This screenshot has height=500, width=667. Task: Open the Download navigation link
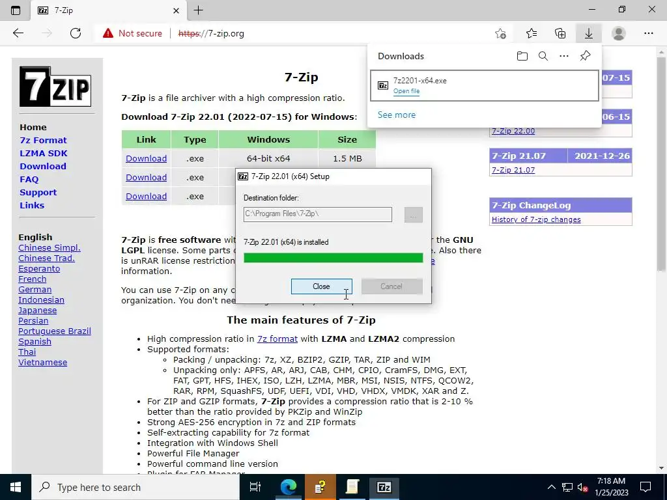[43, 166]
